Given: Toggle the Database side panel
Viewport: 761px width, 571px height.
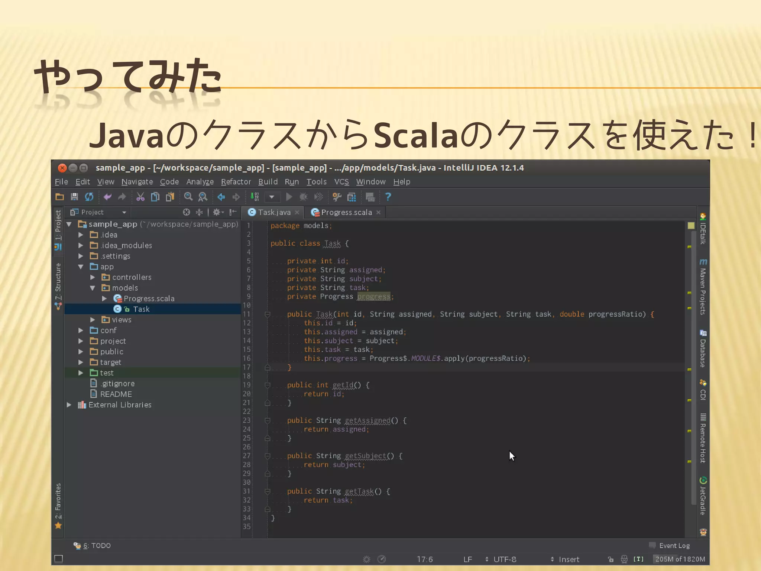Looking at the screenshot, I should (x=703, y=349).
